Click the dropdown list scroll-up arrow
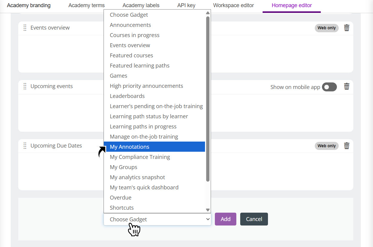The width and height of the screenshot is (373, 247). tap(208, 13)
